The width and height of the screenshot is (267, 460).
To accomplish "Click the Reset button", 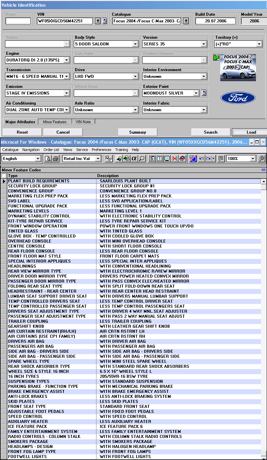I will [x=22, y=132].
